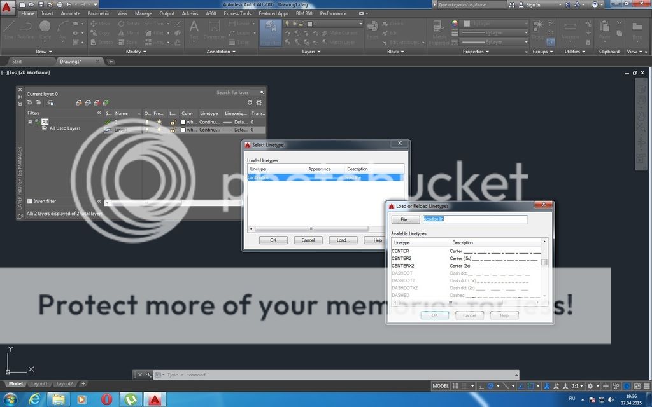This screenshot has width=652, height=407.
Task: Select CENTER2 linetype in available list
Action: 401,259
